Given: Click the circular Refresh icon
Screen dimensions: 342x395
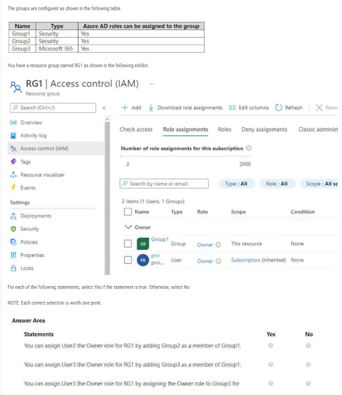Looking at the screenshot, I should point(279,108).
